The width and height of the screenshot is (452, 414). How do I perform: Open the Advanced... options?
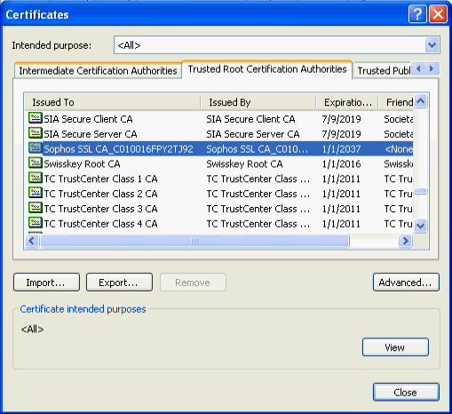point(406,283)
